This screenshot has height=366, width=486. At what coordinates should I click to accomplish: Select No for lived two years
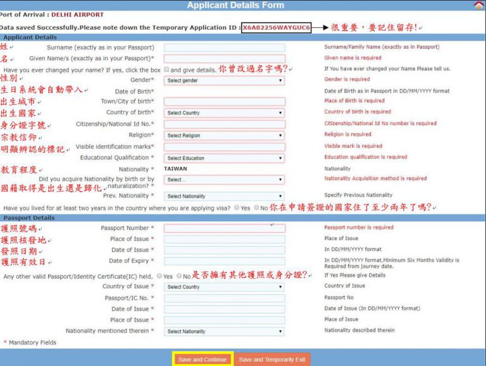(256, 207)
